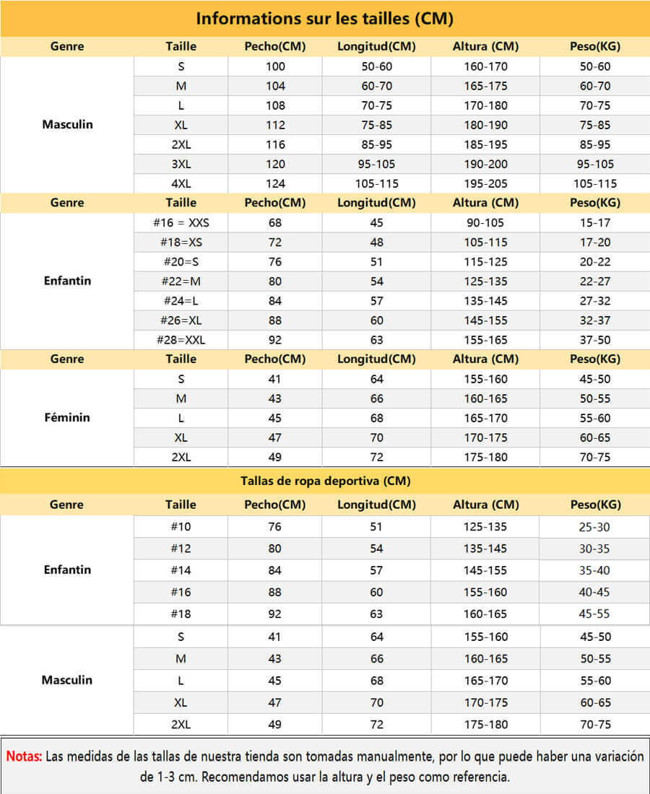This screenshot has width=650, height=794.
Task: Select the 3XL size cell
Action: (x=181, y=164)
